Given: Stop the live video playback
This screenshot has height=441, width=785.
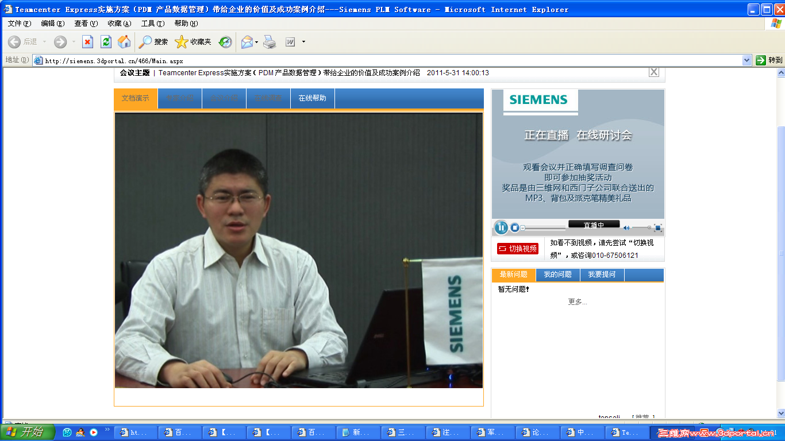Looking at the screenshot, I should point(515,228).
